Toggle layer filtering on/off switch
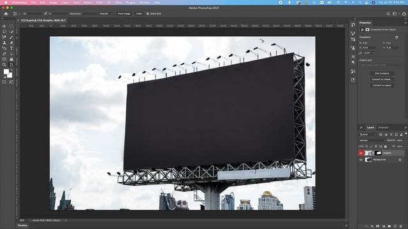This screenshot has height=229, width=408. point(406,134)
